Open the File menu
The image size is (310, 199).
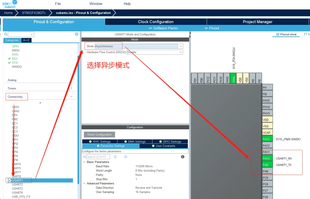[58, 4]
